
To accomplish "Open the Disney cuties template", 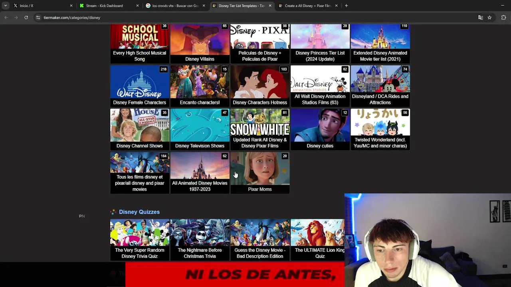I will pyautogui.click(x=320, y=130).
